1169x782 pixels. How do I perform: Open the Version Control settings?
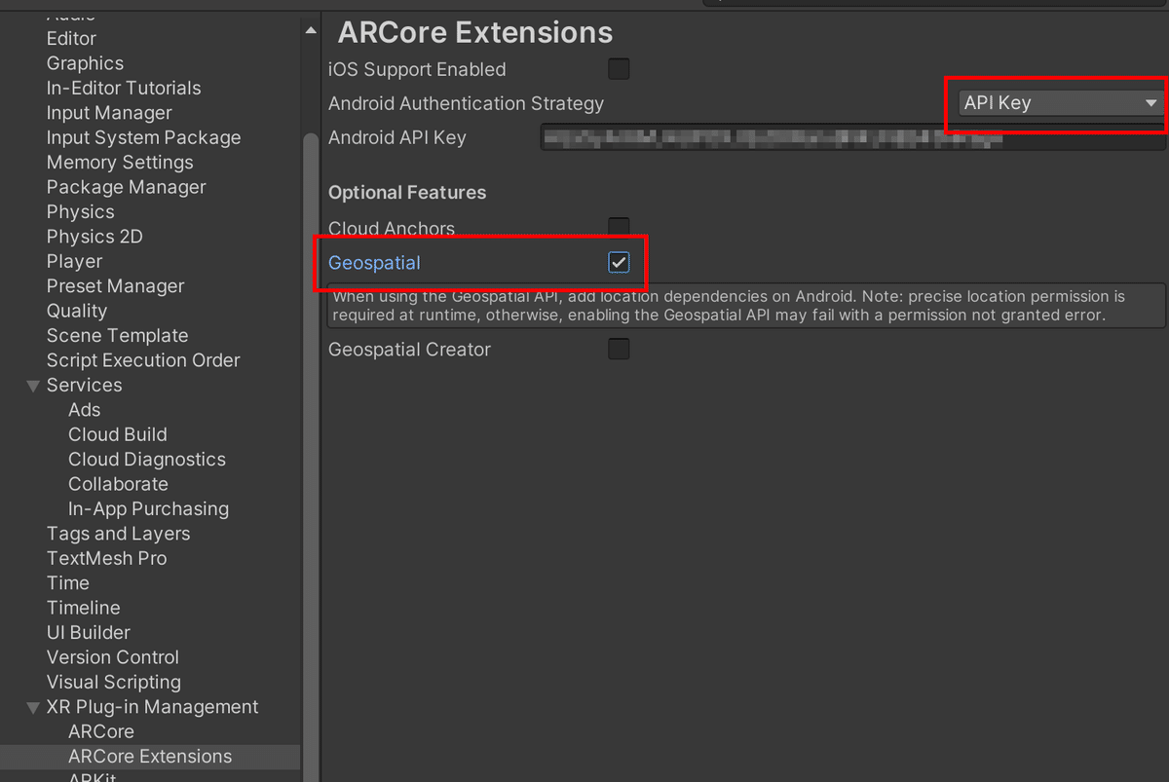pos(112,656)
